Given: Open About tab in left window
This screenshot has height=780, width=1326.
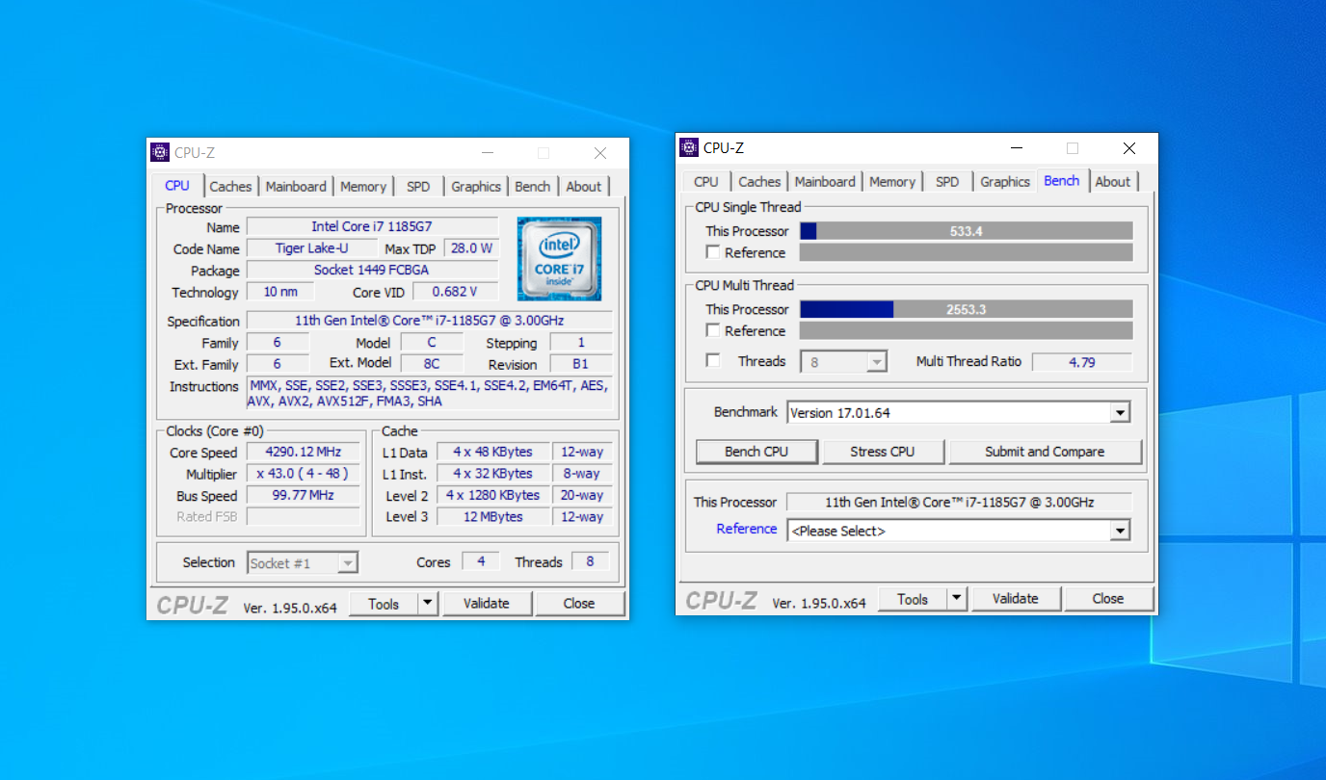Looking at the screenshot, I should (x=583, y=187).
